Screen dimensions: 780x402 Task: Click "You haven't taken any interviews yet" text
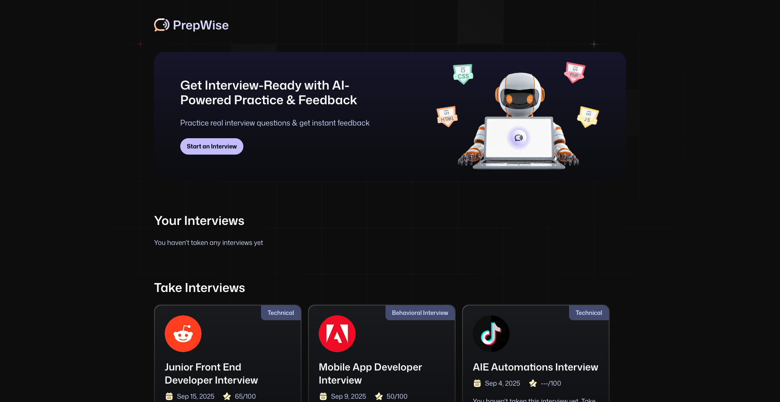[x=209, y=243]
